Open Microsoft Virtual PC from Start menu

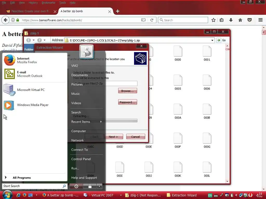(35, 90)
